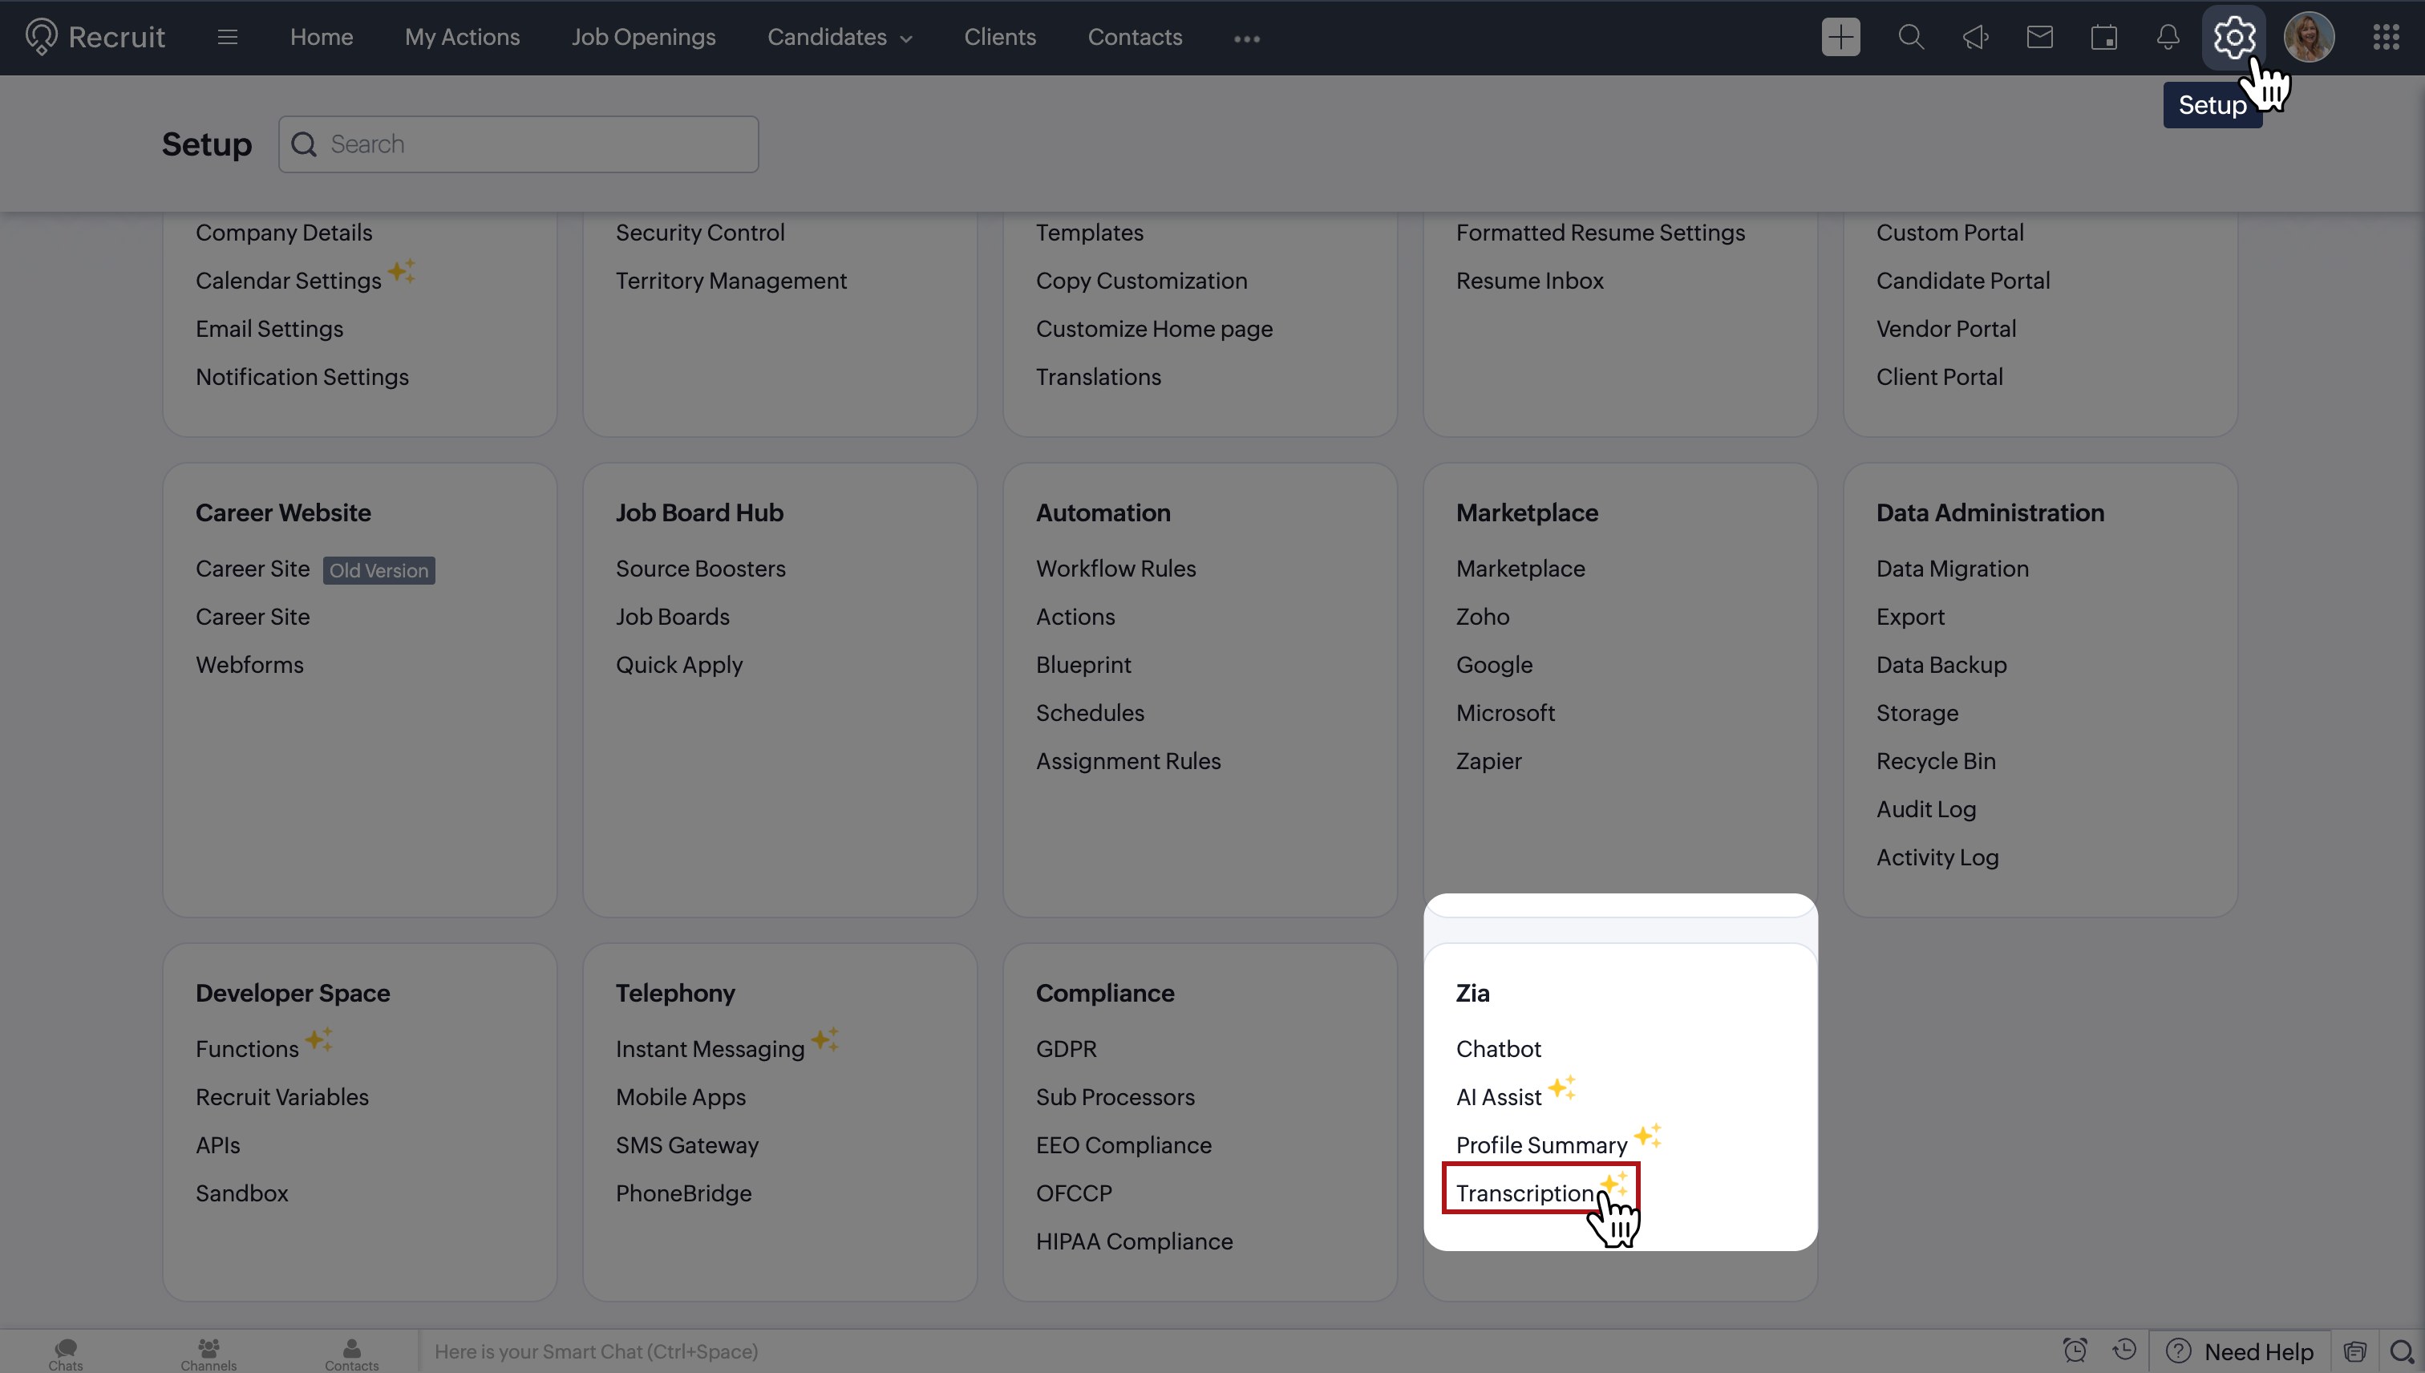Open the user profile avatar menu
The height and width of the screenshot is (1373, 2425).
coord(2308,38)
